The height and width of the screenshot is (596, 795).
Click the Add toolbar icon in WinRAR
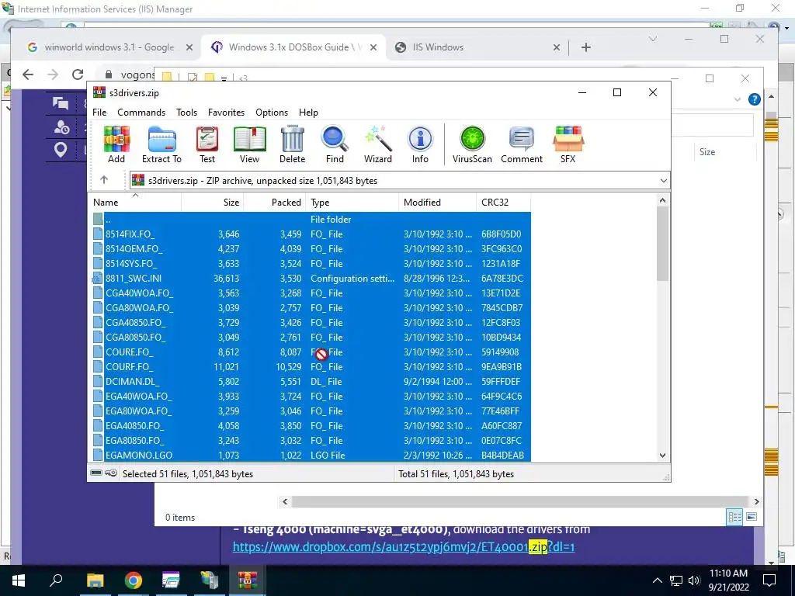[x=116, y=144]
